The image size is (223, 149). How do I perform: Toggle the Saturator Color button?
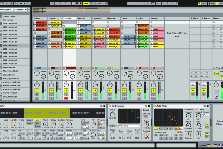click(113, 126)
